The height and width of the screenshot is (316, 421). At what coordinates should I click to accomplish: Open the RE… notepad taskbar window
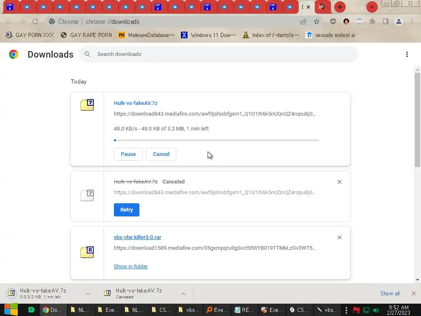(244, 310)
